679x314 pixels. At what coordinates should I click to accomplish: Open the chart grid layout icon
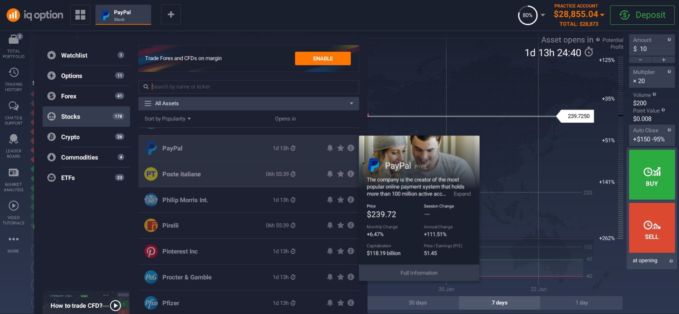[x=80, y=15]
